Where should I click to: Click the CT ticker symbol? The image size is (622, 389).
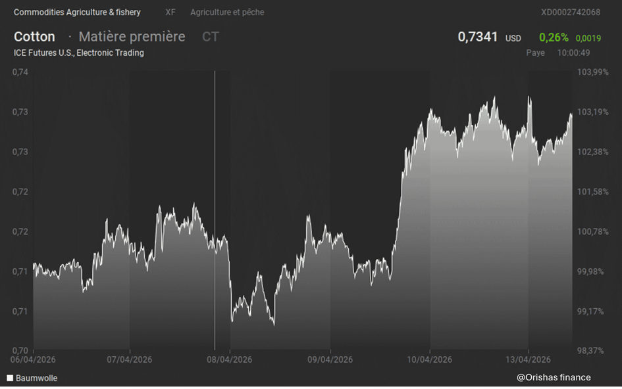click(211, 37)
